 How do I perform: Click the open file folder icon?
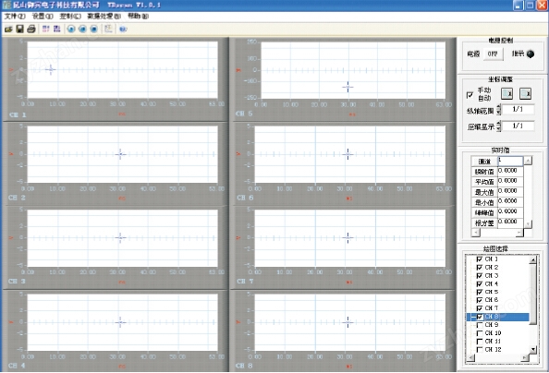[x=8, y=29]
